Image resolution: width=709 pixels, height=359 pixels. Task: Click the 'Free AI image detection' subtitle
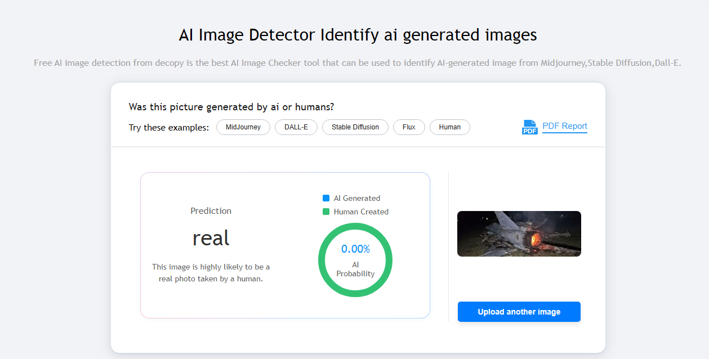pos(358,62)
